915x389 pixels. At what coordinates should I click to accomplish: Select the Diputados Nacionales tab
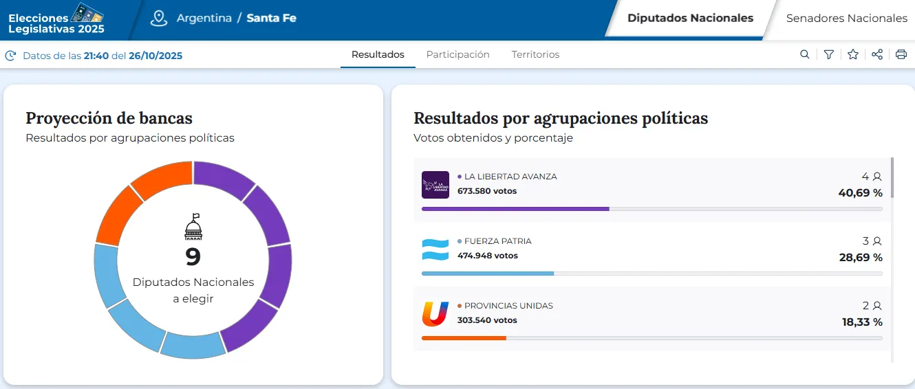(x=690, y=19)
